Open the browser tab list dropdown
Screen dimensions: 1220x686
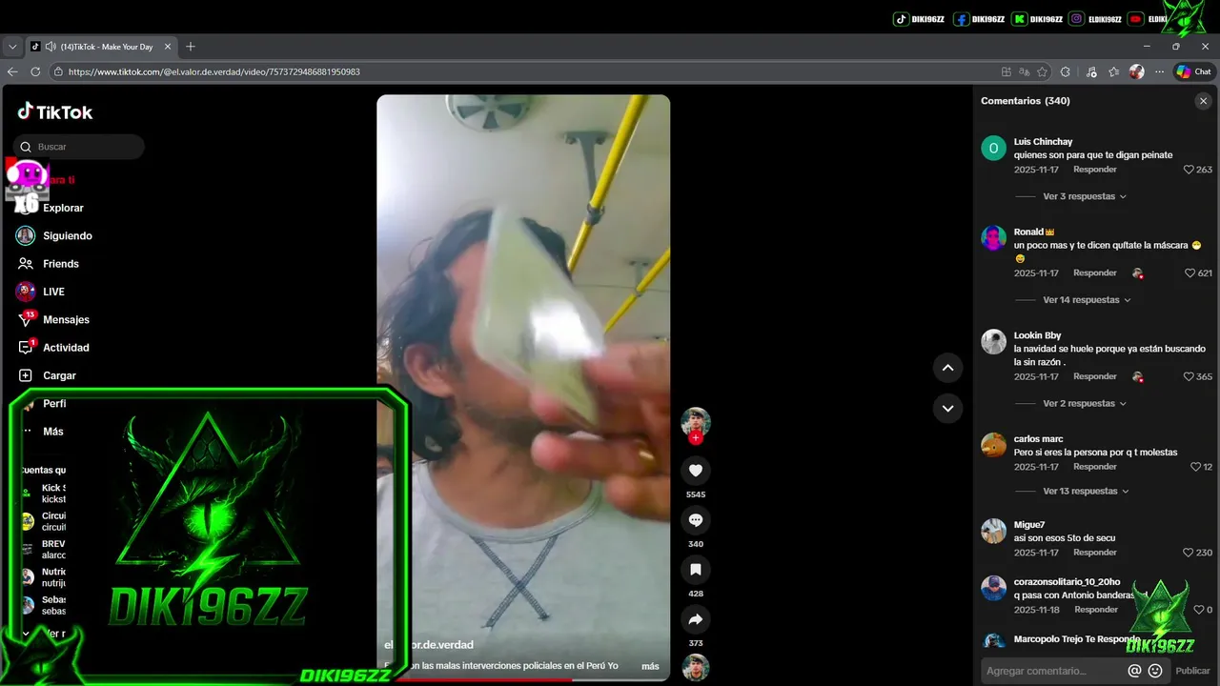pos(12,47)
